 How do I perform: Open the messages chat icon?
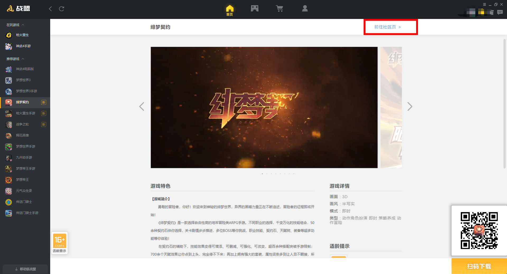point(500,12)
